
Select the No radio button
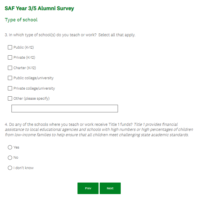click(10, 158)
